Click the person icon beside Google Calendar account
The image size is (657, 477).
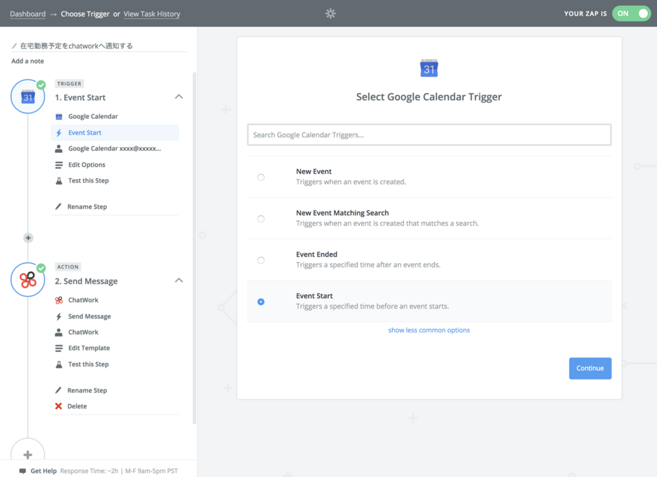pos(58,149)
